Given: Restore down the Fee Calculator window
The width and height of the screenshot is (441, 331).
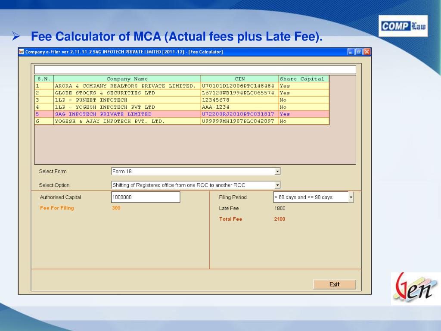Looking at the screenshot, I should tap(359, 52).
